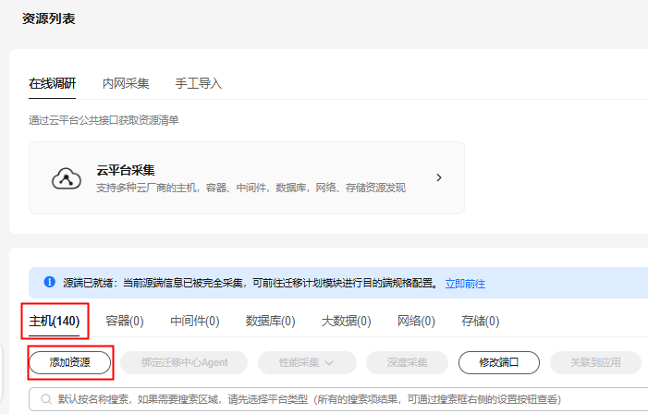Open the 性能采集 dropdown
Viewport: 648px width, 414px height.
coord(307,362)
